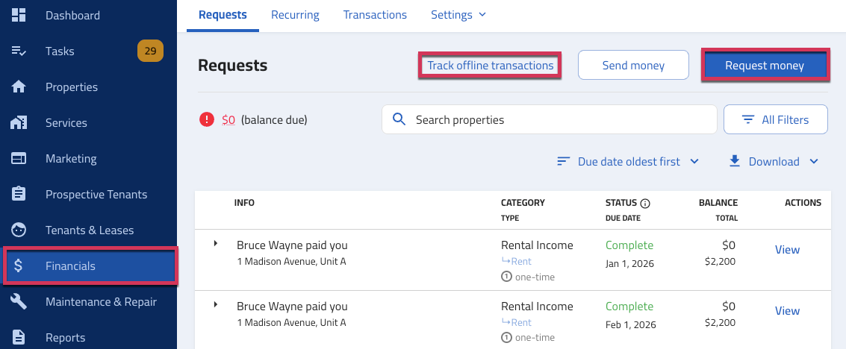The height and width of the screenshot is (349, 846).
Task: Click one-time clock icon in Jan 1 row
Action: click(506, 277)
